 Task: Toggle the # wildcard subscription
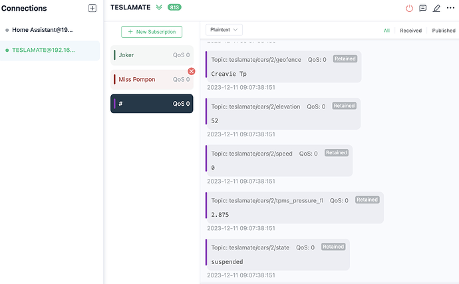152,104
